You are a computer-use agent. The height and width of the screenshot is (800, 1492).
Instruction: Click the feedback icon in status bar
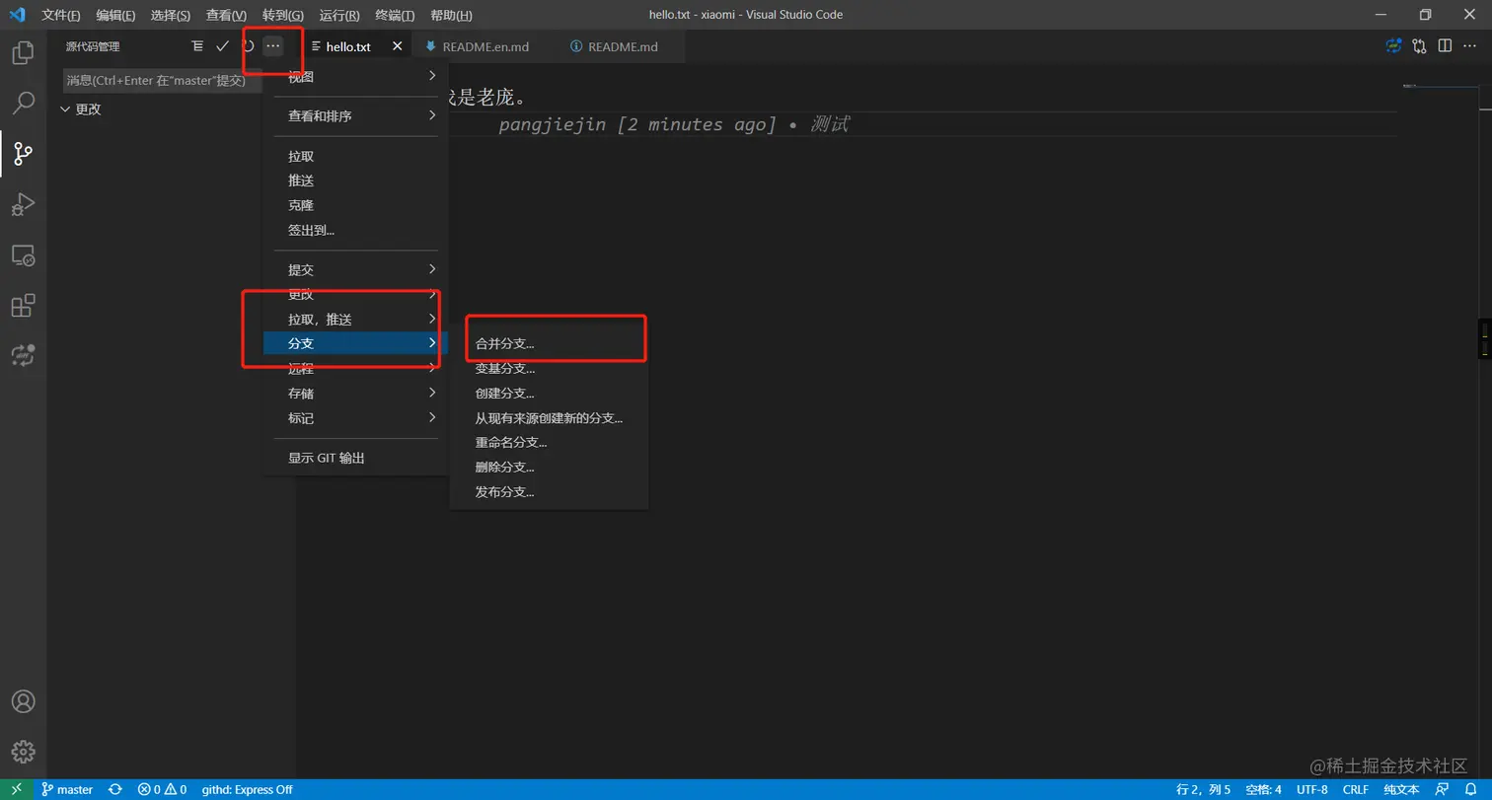1442,789
